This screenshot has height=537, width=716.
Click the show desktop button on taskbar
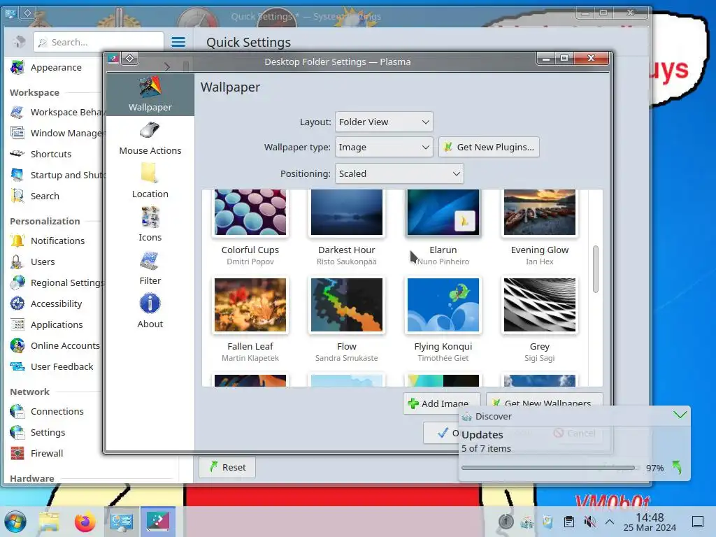click(698, 522)
